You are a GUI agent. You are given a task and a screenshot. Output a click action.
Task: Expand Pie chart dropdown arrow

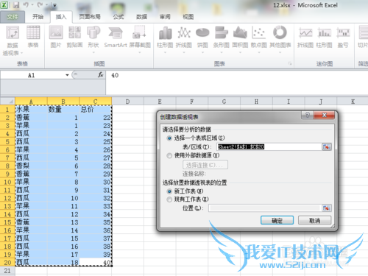[x=202, y=52]
